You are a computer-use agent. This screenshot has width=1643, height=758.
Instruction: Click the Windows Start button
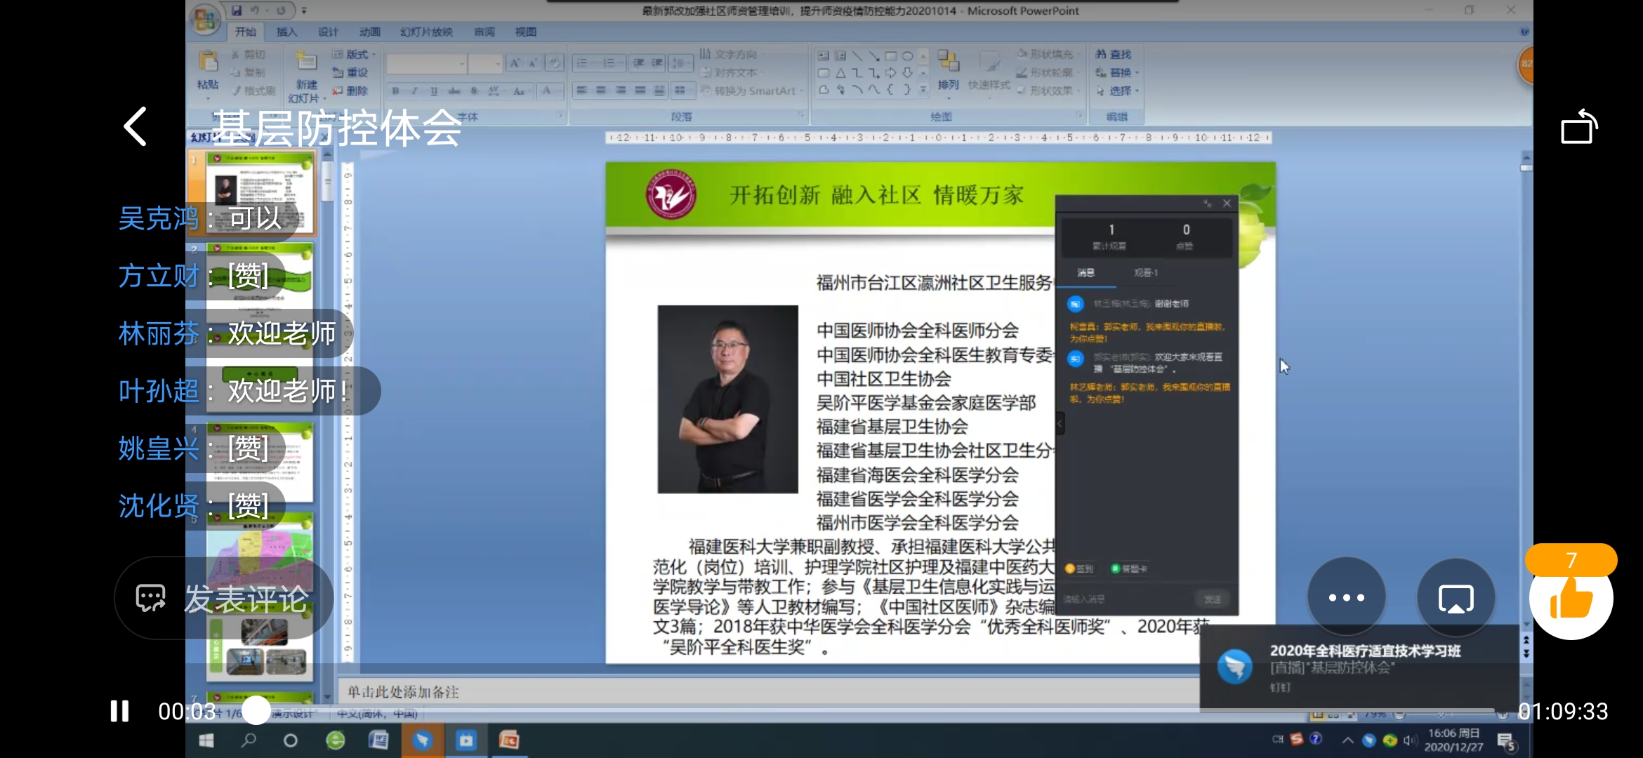(206, 740)
